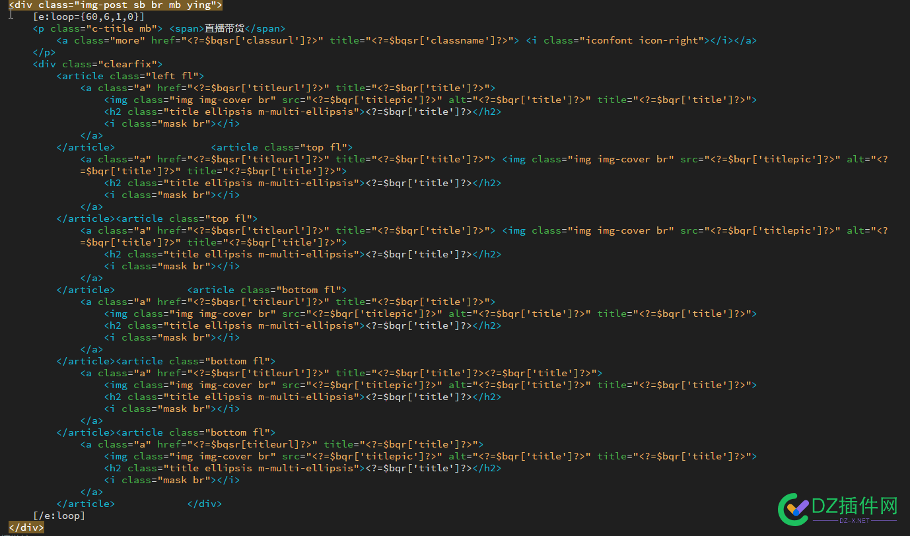
Task: Select the span text 直播带货
Action: [225, 28]
